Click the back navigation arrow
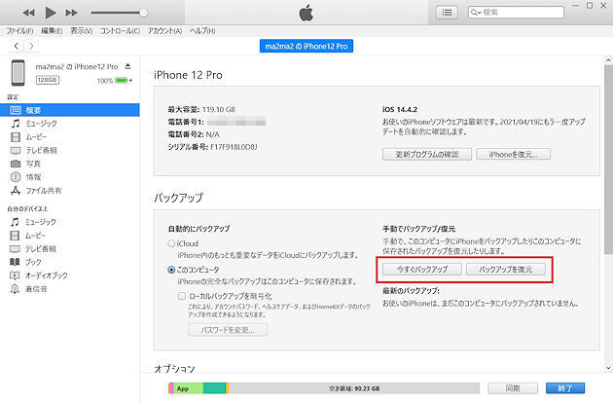Viewport: 613px width, 404px height. click(16, 46)
